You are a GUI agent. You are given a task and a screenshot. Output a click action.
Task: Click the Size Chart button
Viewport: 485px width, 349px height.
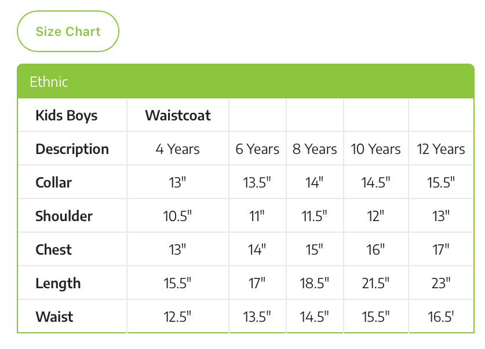tap(68, 31)
